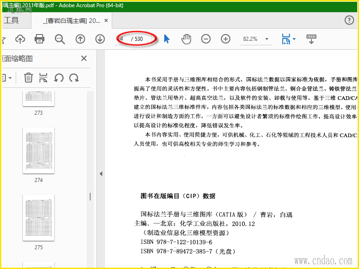The width and height of the screenshot is (359, 269).
Task: Close the 曹岩白瑀主编 document tab
Action: coord(106,21)
